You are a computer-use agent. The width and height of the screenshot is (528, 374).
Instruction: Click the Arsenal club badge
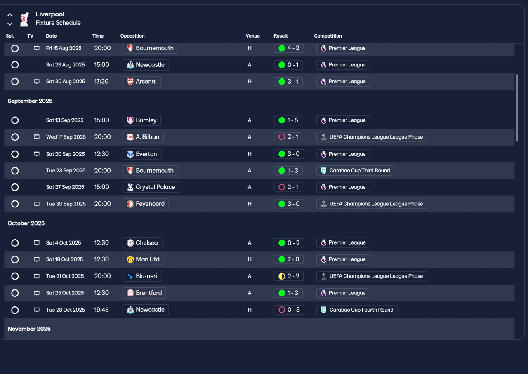tap(130, 82)
